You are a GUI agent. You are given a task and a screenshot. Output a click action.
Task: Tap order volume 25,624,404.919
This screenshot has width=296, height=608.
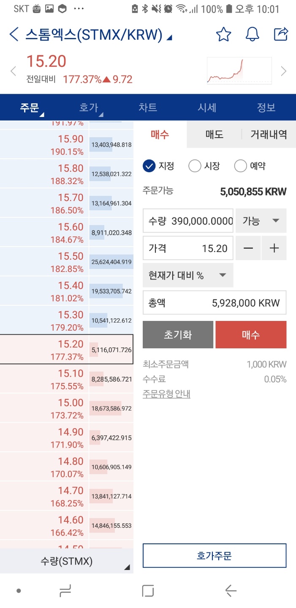click(x=111, y=262)
